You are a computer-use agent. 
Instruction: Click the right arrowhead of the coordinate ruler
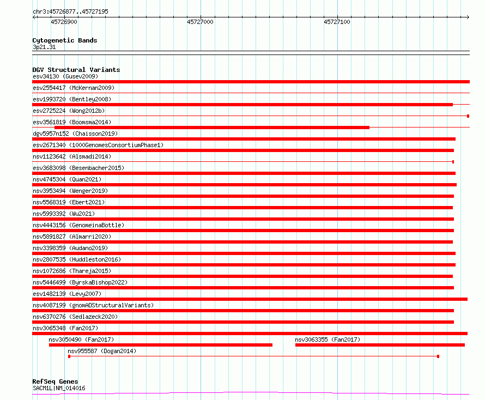click(468, 17)
